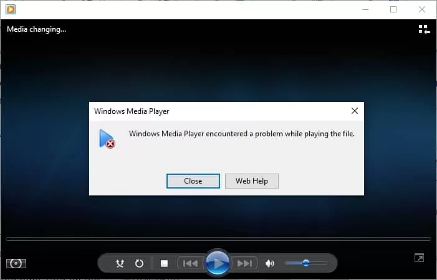
Task: Dismiss dialog using its X button
Action: click(x=355, y=111)
